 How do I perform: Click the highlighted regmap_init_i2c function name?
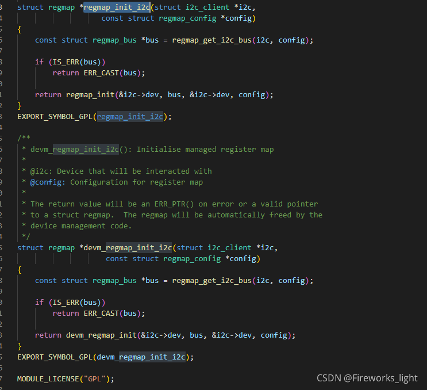(117, 7)
